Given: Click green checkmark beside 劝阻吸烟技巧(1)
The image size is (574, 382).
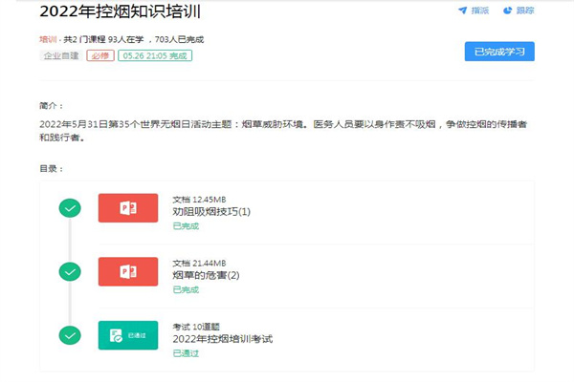Looking at the screenshot, I should point(70,208).
